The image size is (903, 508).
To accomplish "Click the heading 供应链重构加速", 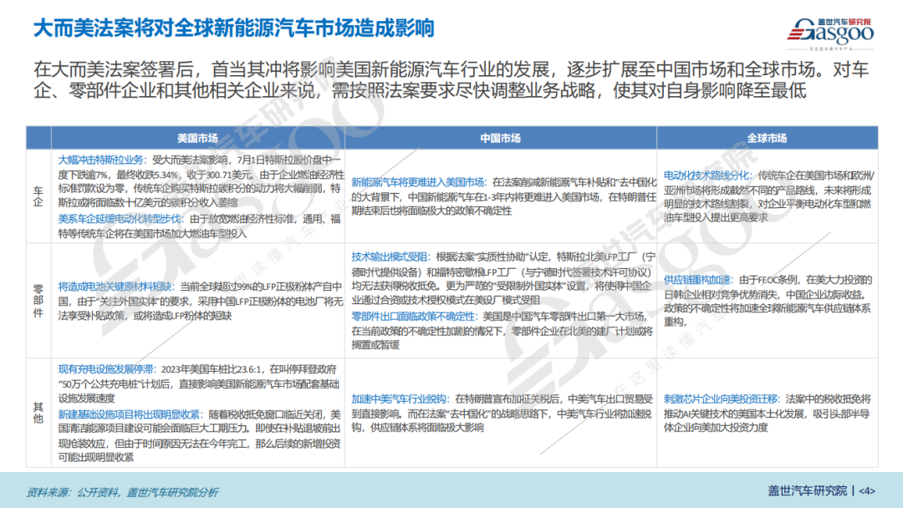I will (x=698, y=280).
